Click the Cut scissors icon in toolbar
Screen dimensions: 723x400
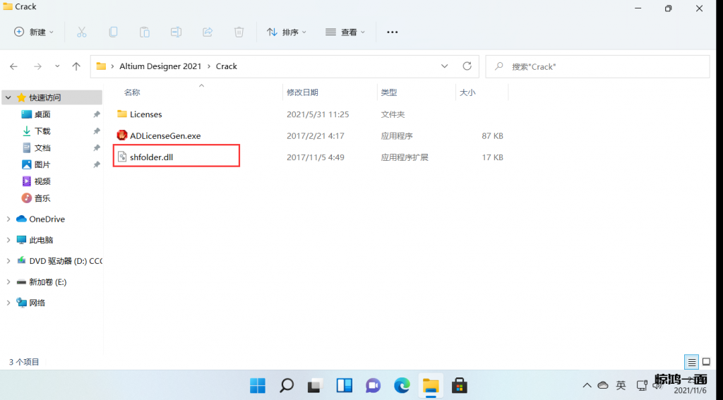(81, 32)
